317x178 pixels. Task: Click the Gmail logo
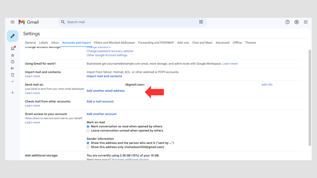[x=28, y=22]
